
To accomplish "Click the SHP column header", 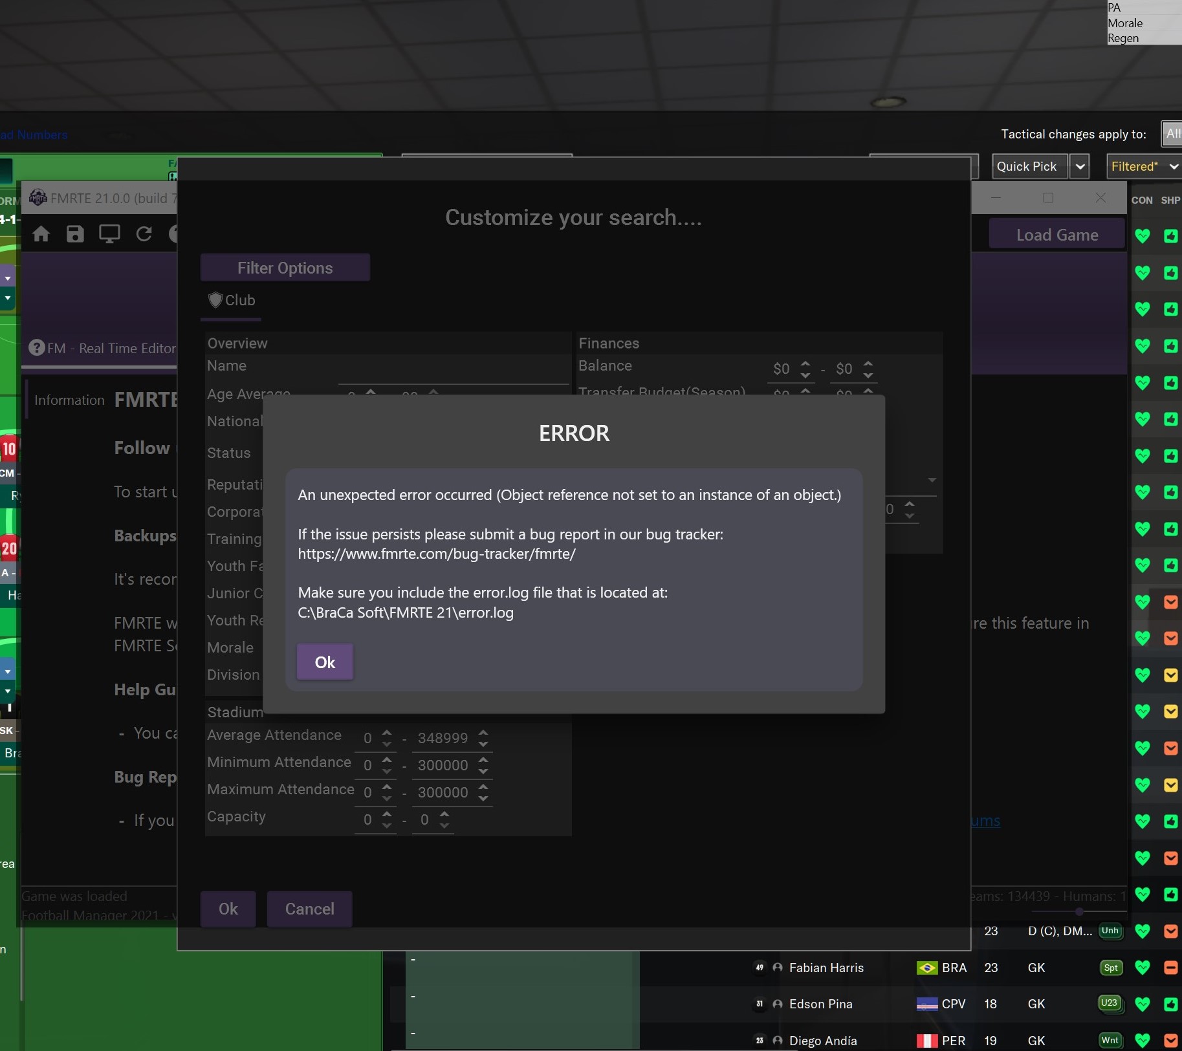I will pyautogui.click(x=1170, y=200).
